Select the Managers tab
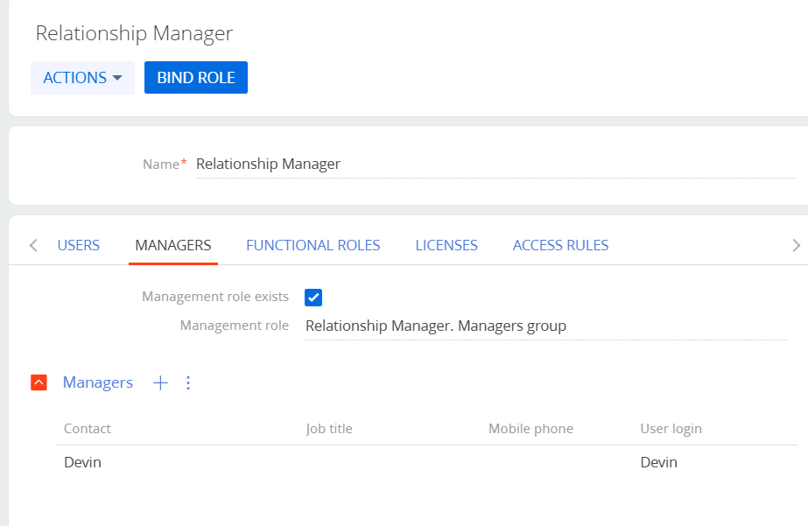The height and width of the screenshot is (526, 808). tap(172, 245)
